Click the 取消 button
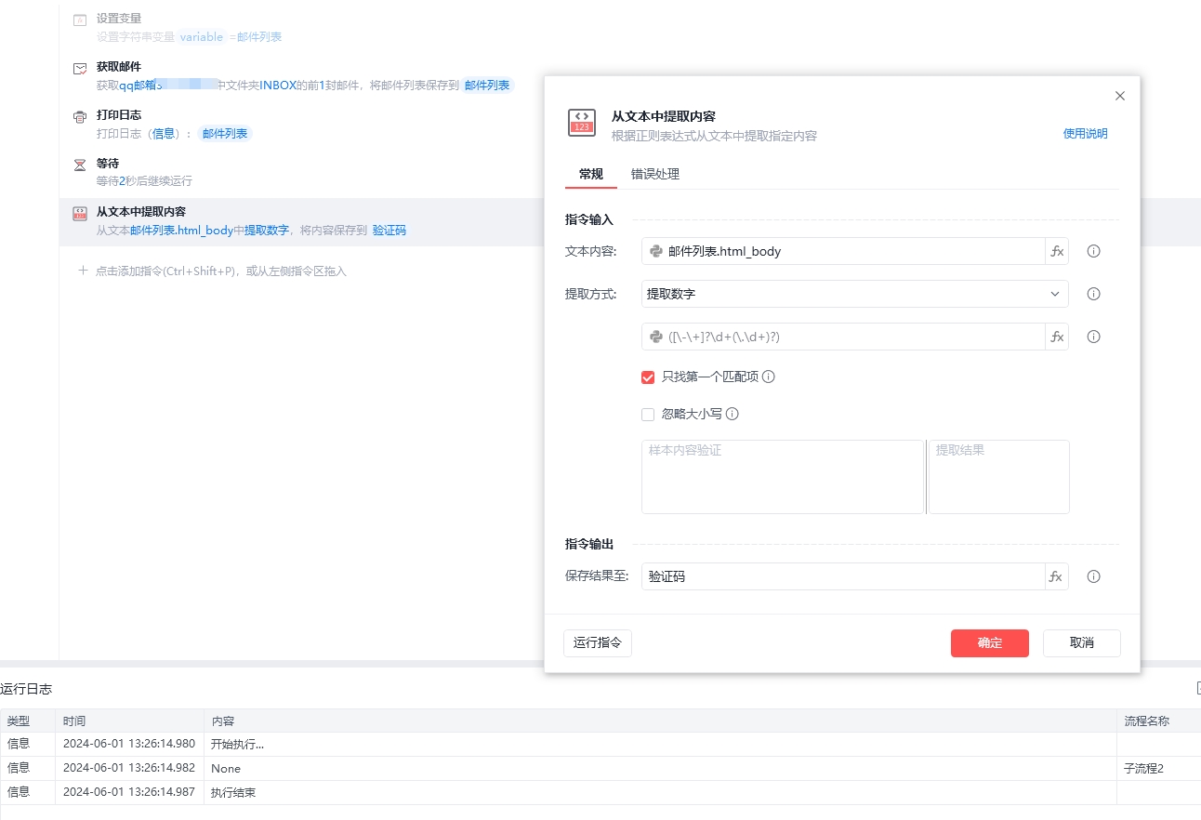 [x=1082, y=643]
